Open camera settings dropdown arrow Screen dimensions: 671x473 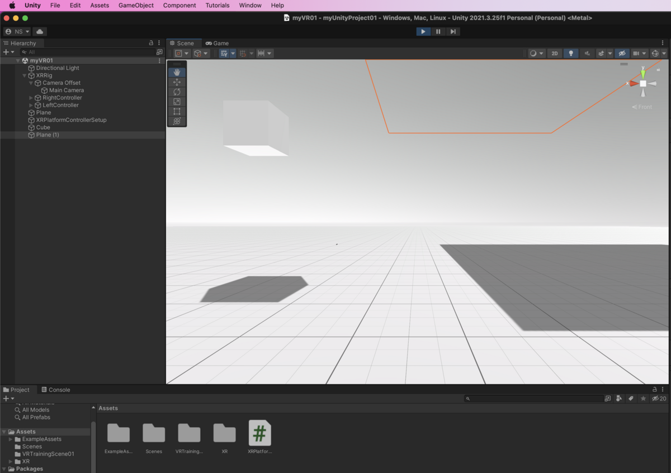pyautogui.click(x=644, y=54)
